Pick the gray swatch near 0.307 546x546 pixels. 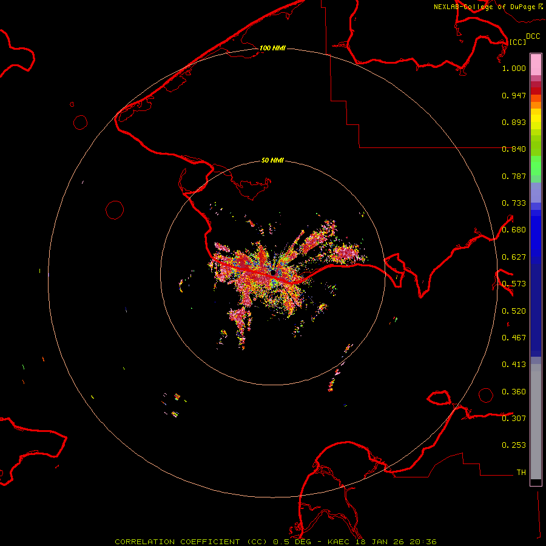click(x=536, y=419)
